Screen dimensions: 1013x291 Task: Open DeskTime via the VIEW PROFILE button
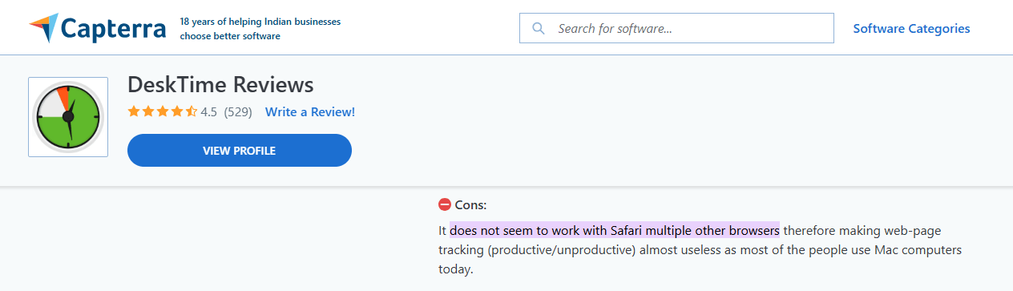point(240,151)
